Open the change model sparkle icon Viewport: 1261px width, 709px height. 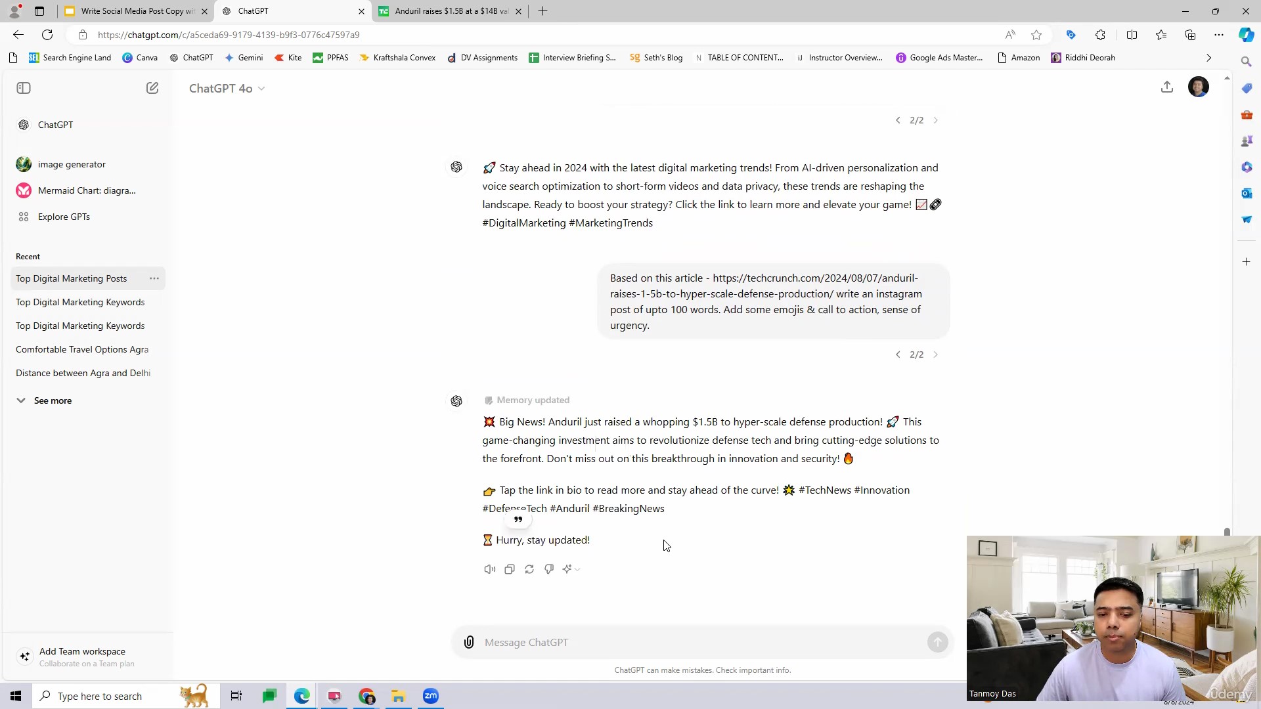[571, 569]
